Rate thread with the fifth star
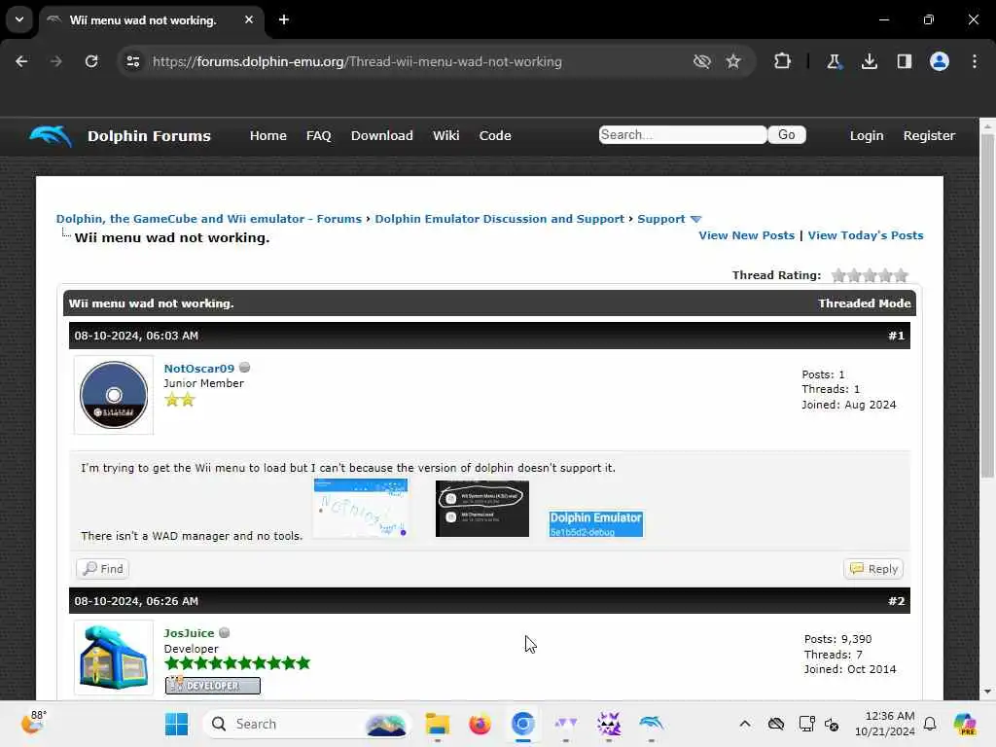This screenshot has width=996, height=747. (901, 275)
